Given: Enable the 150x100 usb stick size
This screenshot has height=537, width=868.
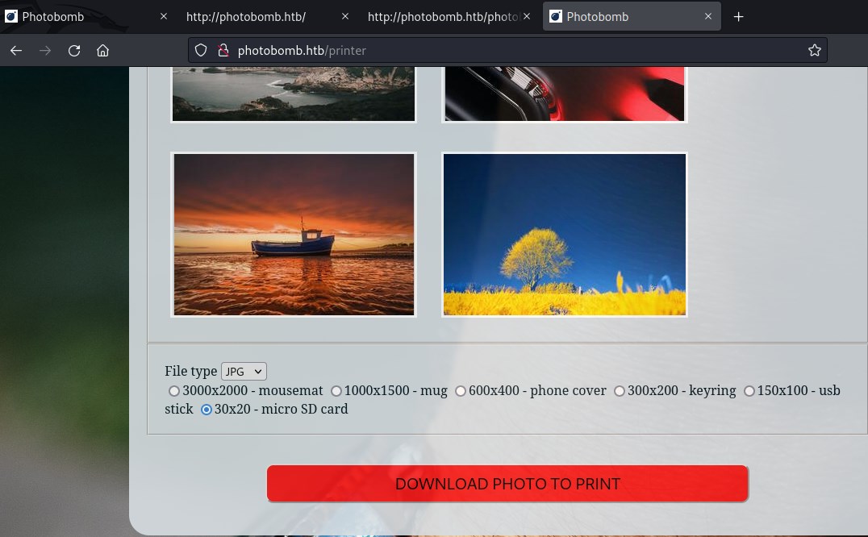Looking at the screenshot, I should click(749, 391).
